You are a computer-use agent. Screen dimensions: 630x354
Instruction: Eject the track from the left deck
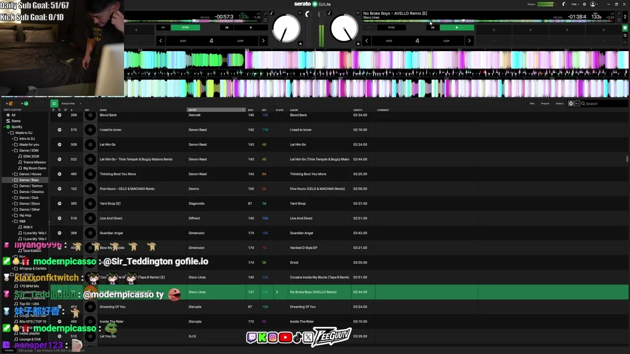[x=300, y=44]
